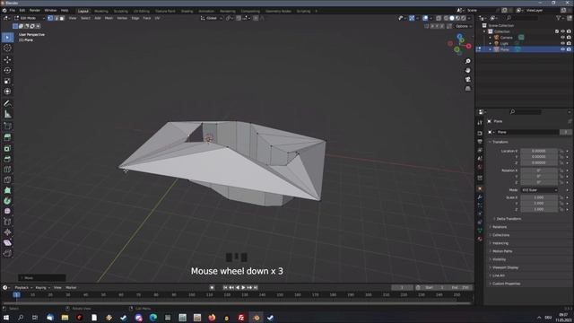Hide the Plane object in outliner
Screen dimensions: 574x323
(562, 49)
